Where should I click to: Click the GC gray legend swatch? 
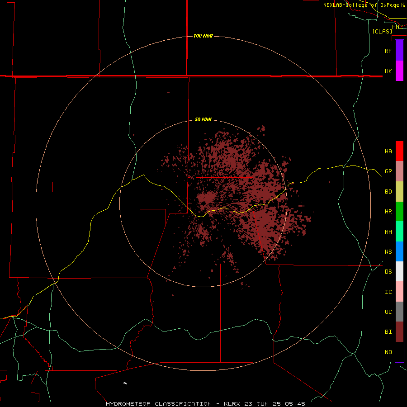coord(399,312)
